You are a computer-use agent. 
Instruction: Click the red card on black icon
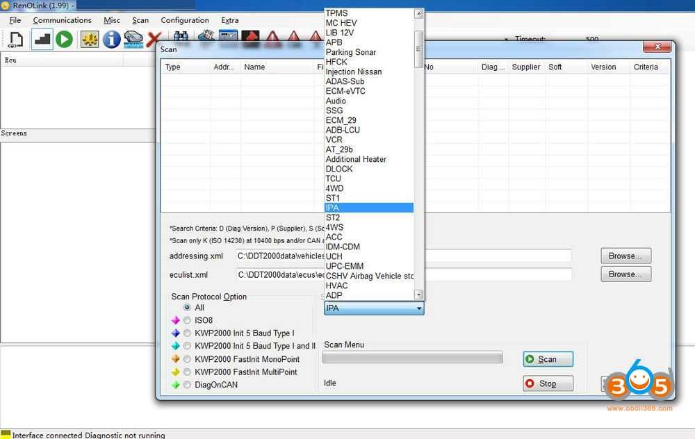pyautogui.click(x=250, y=36)
